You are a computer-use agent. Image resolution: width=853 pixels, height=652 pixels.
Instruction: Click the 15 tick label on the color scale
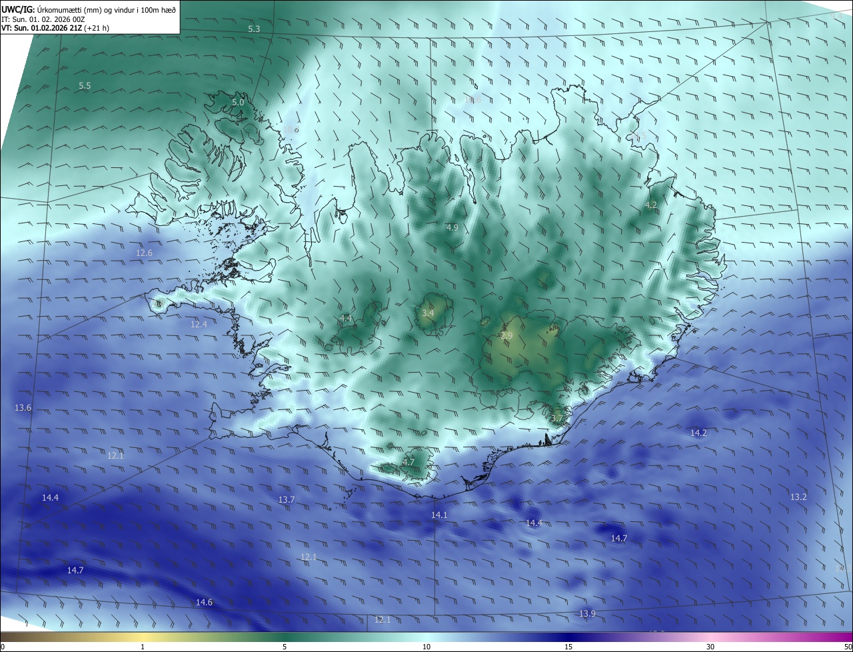click(568, 647)
